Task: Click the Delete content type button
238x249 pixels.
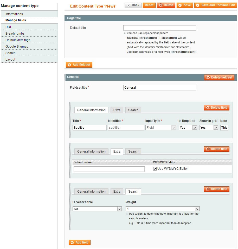Action: click(x=166, y=5)
